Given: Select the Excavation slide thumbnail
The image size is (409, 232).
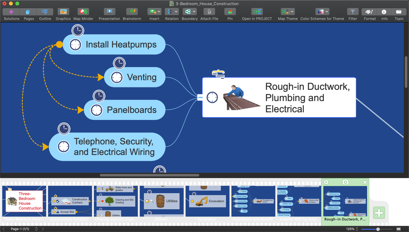Looking at the screenshot, I should click(207, 201).
